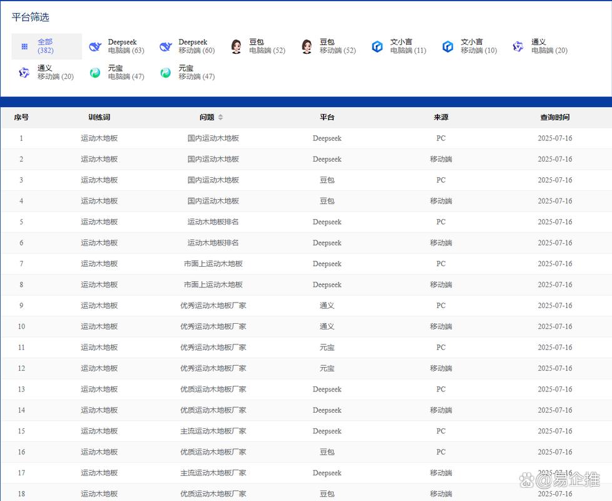Click the 元宝 green icon for 移动端
This screenshot has height=501, width=612.
tap(166, 73)
